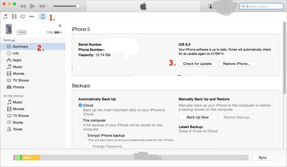Click the Phone Number label
Screen dimensions: 287x167
[x=91, y=50]
